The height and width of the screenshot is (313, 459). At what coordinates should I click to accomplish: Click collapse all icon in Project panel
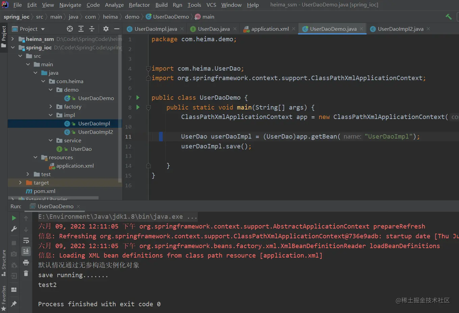click(x=92, y=29)
